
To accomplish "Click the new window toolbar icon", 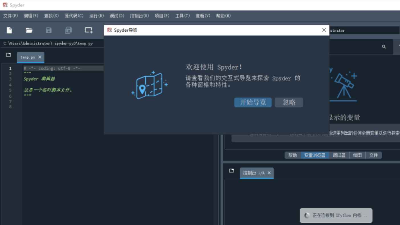I will (x=88, y=30).
